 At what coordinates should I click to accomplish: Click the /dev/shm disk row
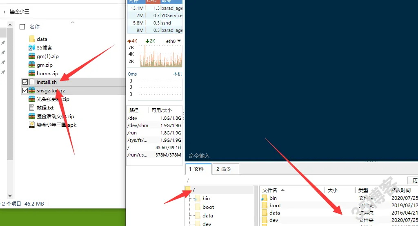point(154,125)
